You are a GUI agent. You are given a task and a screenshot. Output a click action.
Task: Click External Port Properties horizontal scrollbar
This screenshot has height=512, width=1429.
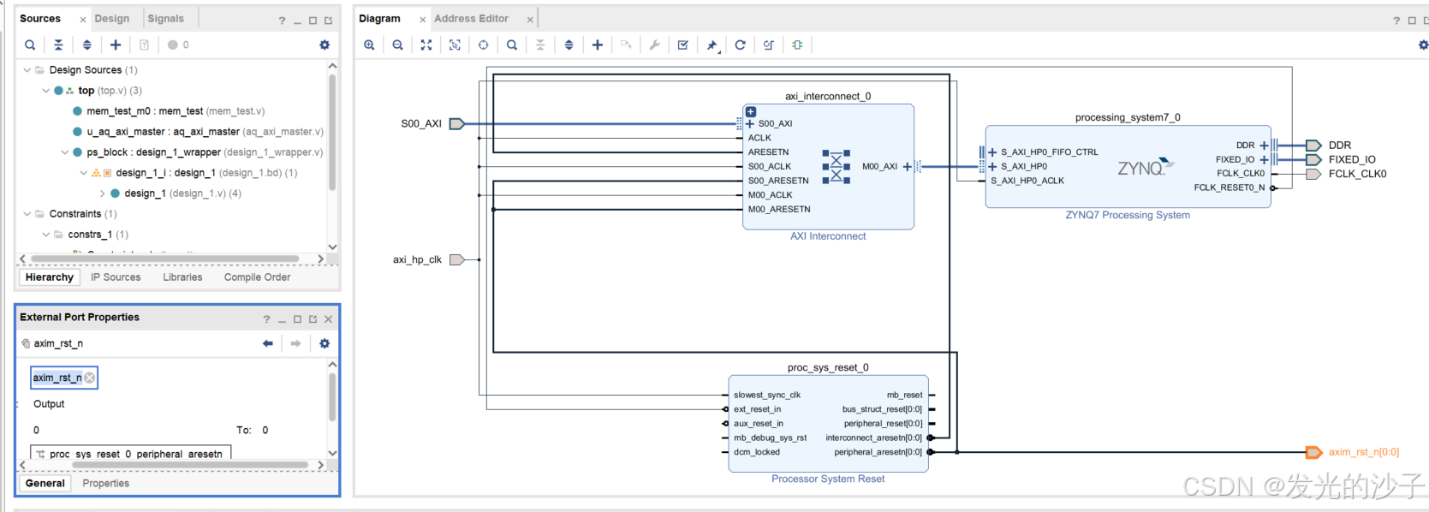click(190, 465)
